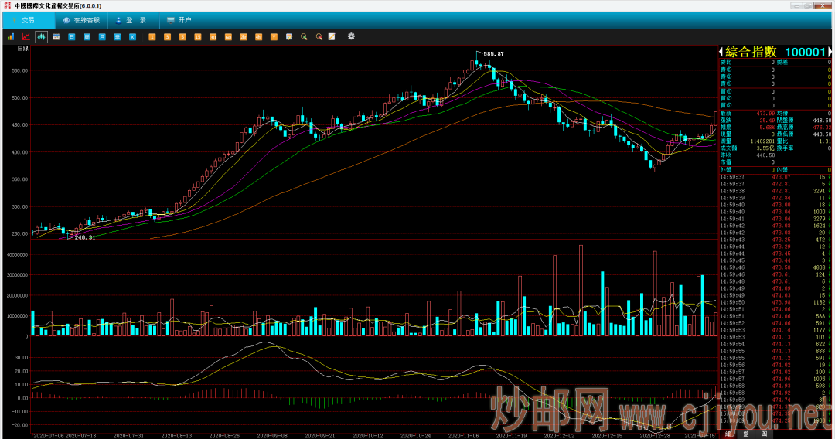
Task: Click the colored bar chart toolbar icon
Action: pos(11,37)
